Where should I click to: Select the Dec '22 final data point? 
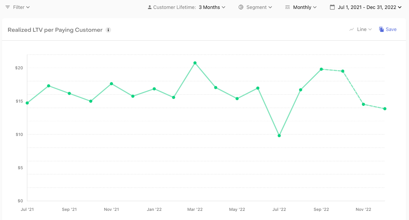pyautogui.click(x=385, y=109)
